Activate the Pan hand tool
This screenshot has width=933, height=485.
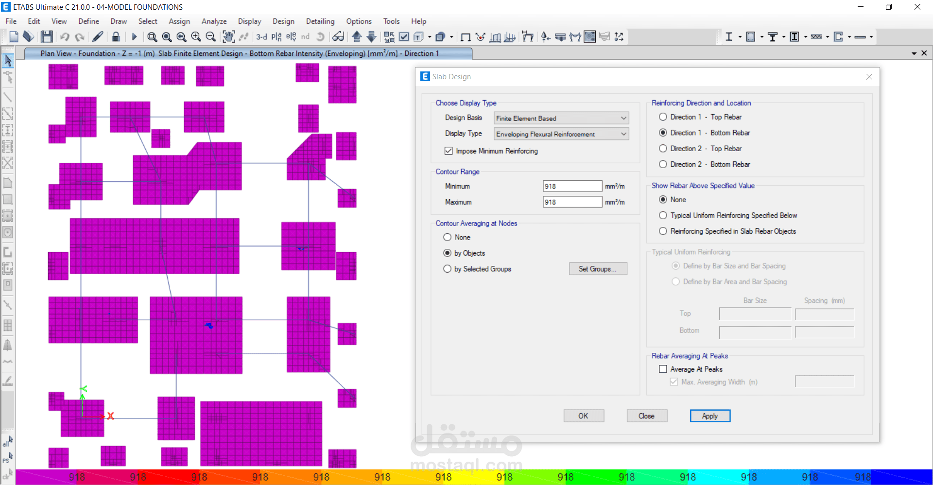point(228,36)
